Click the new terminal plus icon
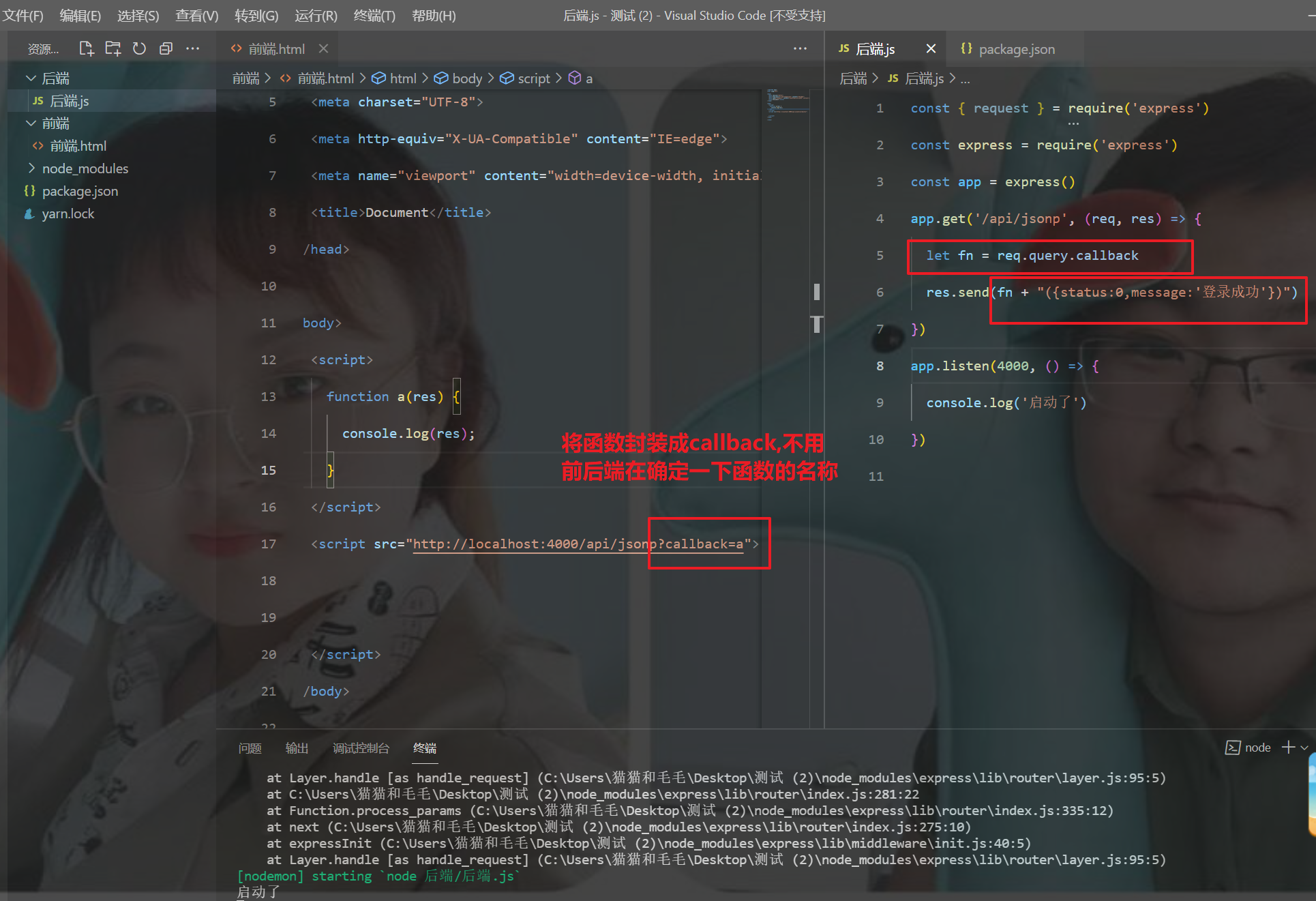The image size is (1316, 901). coord(1288,748)
